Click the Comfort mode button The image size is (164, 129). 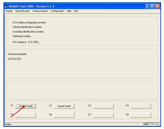tap(26, 106)
